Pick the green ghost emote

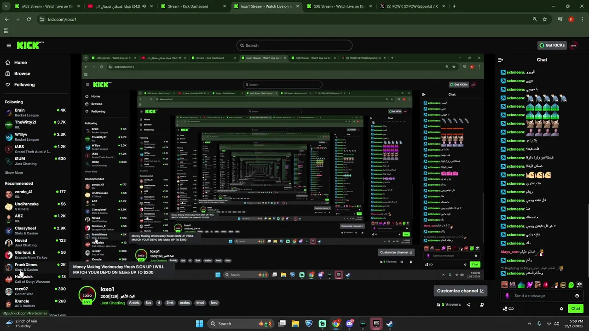coord(571,285)
